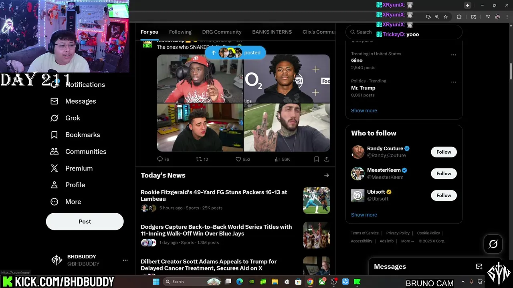The image size is (513, 288).
Task: Open Bookmarks in the left sidebar
Action: click(x=75, y=135)
